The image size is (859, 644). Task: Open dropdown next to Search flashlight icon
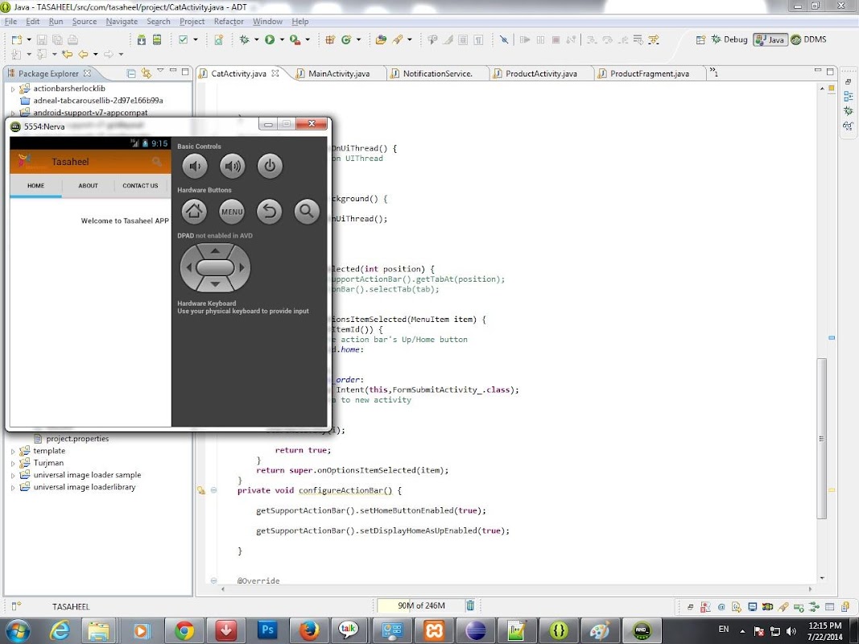pyautogui.click(x=409, y=39)
